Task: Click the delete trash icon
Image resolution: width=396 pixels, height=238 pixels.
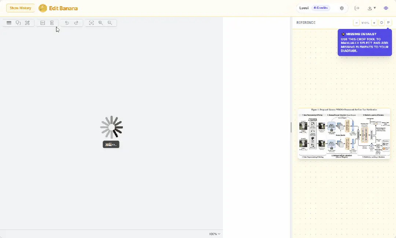Action: (x=52, y=23)
